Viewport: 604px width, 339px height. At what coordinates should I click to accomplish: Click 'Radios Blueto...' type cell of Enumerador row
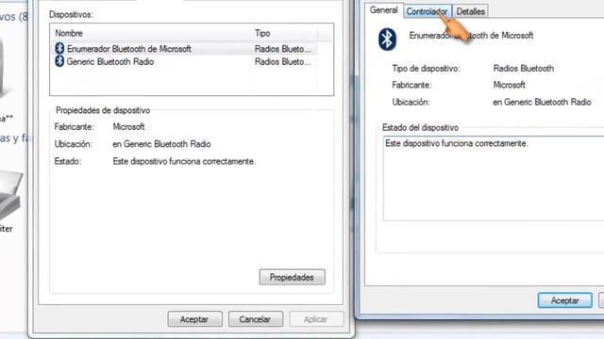point(283,49)
